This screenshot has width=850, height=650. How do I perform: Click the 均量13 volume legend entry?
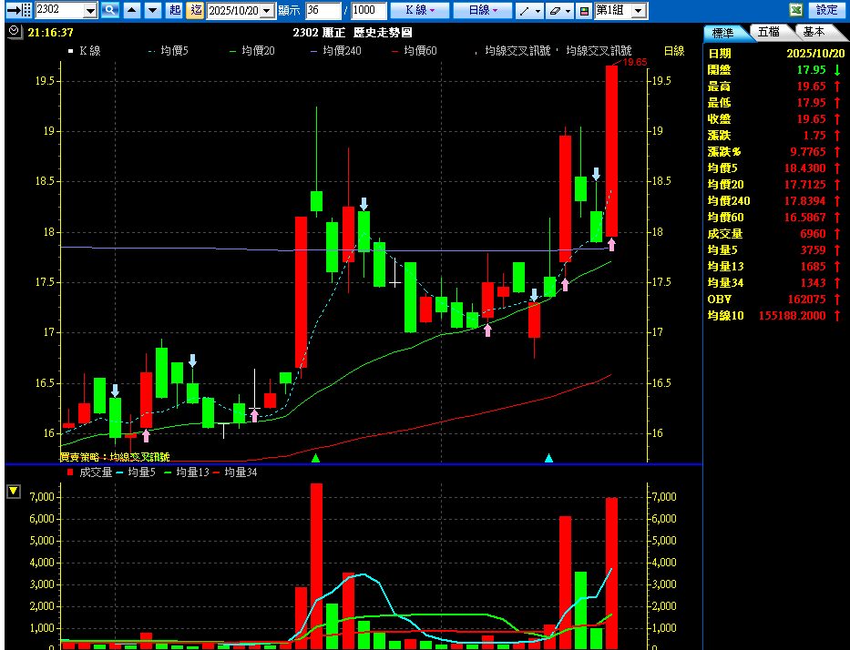pos(187,472)
